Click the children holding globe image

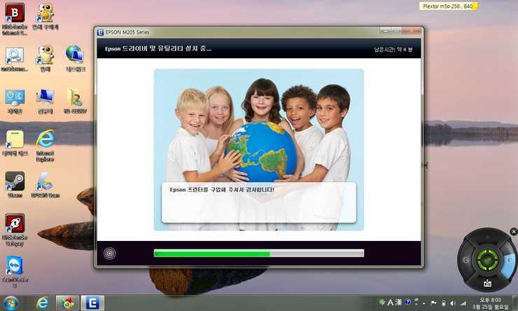(x=258, y=126)
